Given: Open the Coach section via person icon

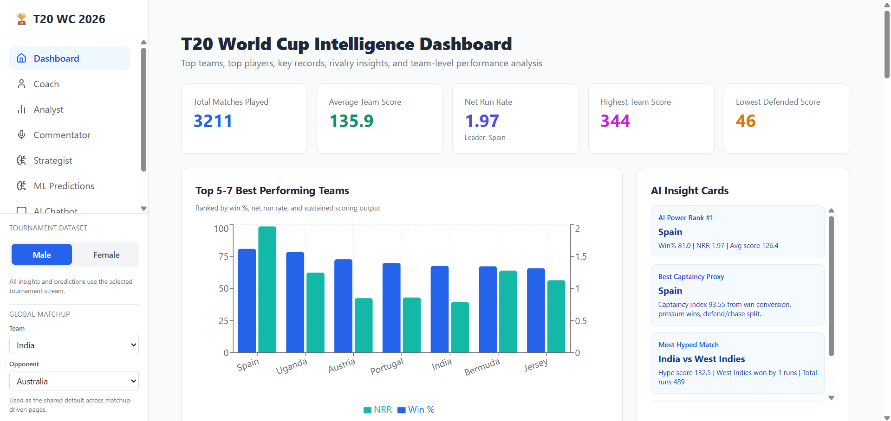Looking at the screenshot, I should pyautogui.click(x=21, y=84).
